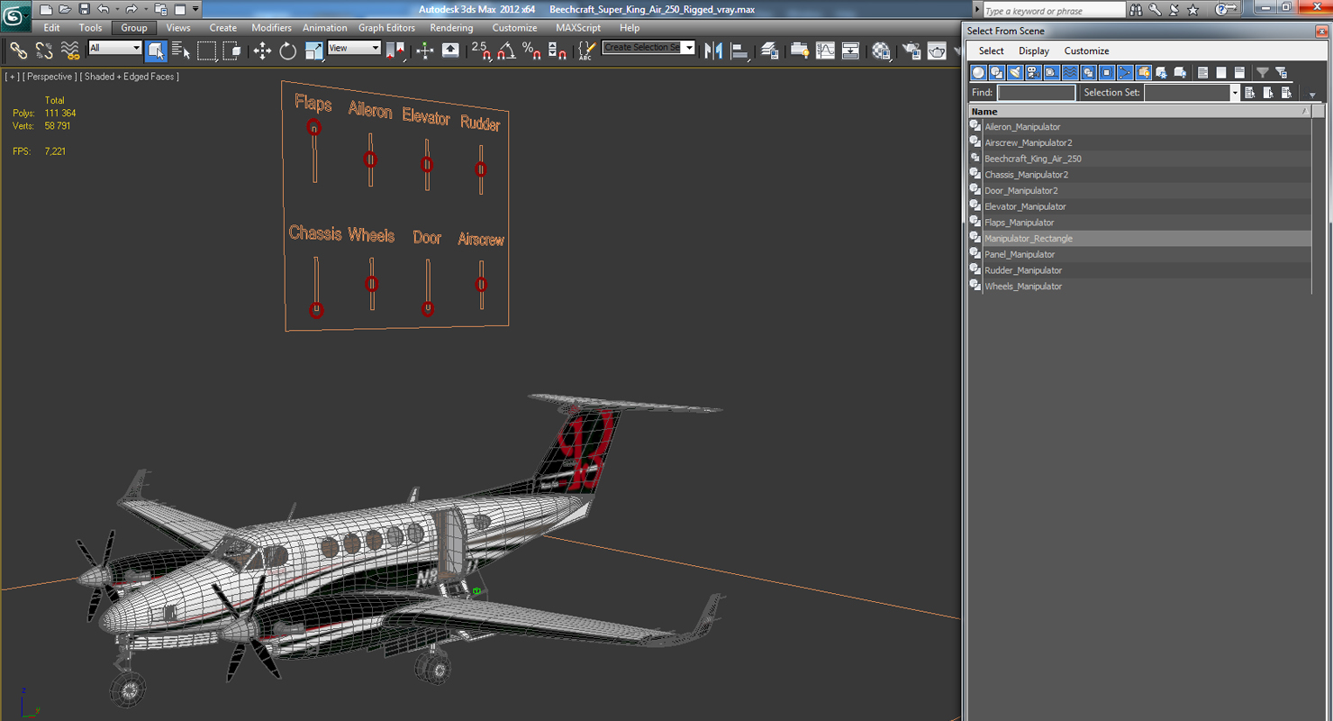This screenshot has height=721, width=1333.
Task: Toggle Display Helpers filter in Select From Scene
Action: coord(1051,72)
